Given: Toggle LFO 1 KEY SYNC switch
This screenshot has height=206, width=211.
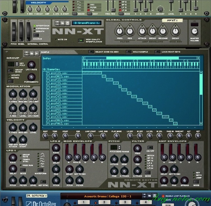Looking at the screenshot, I should [x=43, y=182].
